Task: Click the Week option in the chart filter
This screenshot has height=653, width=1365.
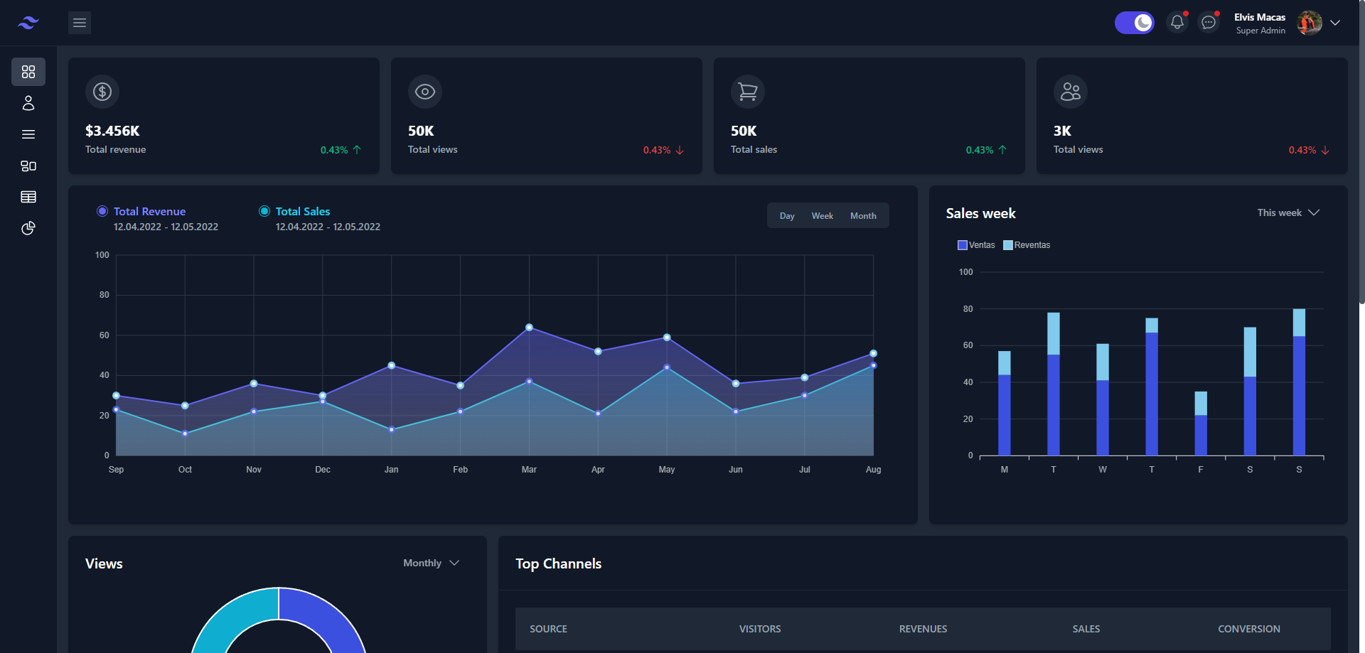Action: 822,215
